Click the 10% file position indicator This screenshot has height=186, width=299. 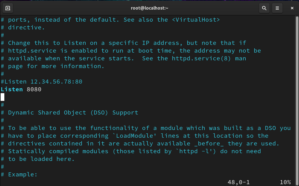click(x=285, y=182)
